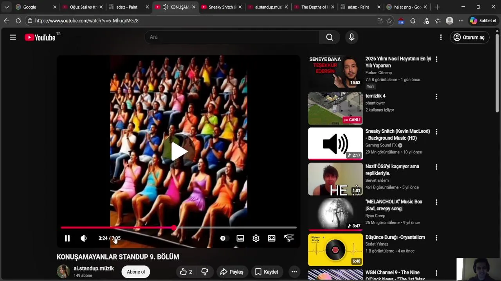
Task: Click 'Furkan Gönenç' channel name
Action: tap(378, 73)
